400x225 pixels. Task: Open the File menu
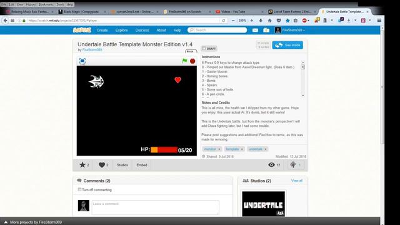click(x=4, y=4)
